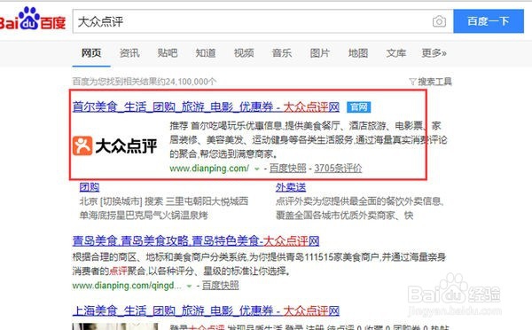
Task: Open 首尔美食 大众点评网 result title
Action: (206, 107)
